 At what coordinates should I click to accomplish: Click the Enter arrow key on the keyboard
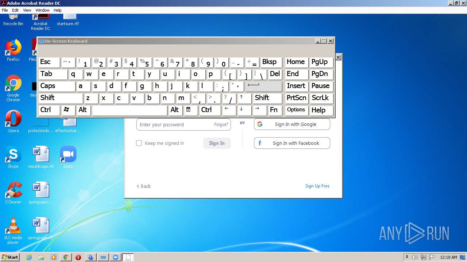pyautogui.click(x=263, y=86)
